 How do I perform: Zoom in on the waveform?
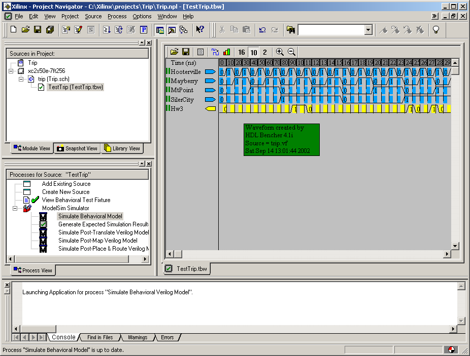280,52
